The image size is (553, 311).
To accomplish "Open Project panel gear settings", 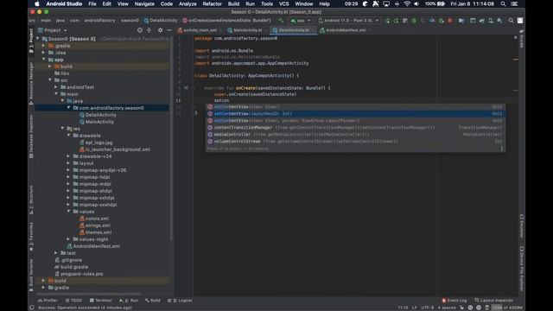I will point(160,30).
